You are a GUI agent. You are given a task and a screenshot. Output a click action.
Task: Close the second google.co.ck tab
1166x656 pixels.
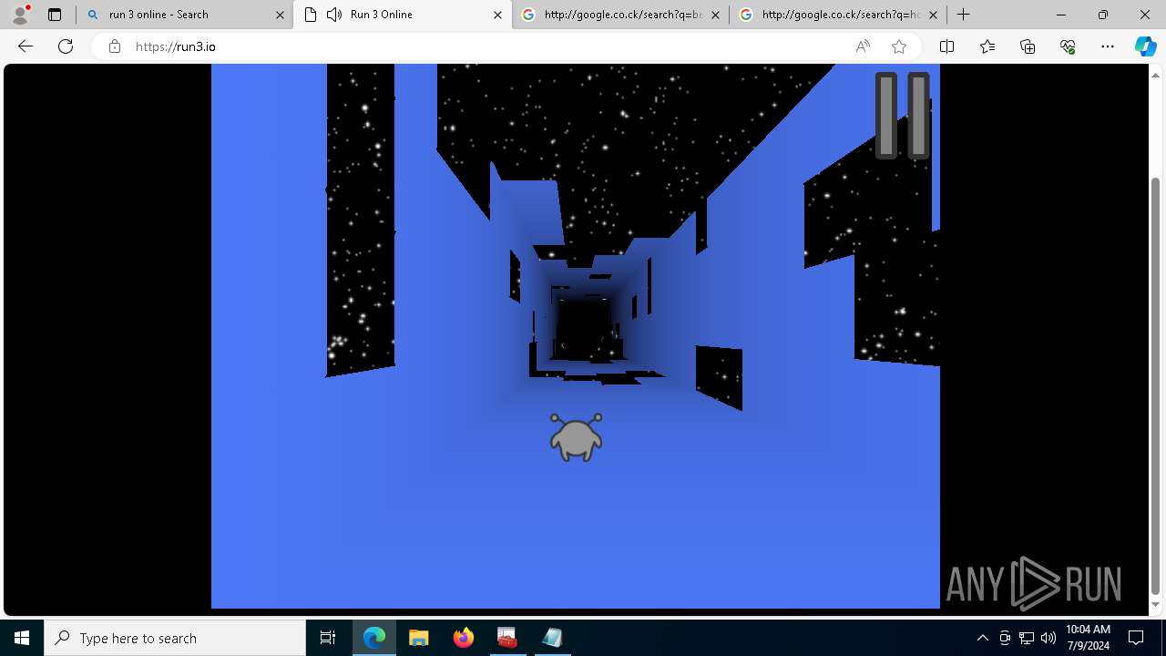point(933,15)
